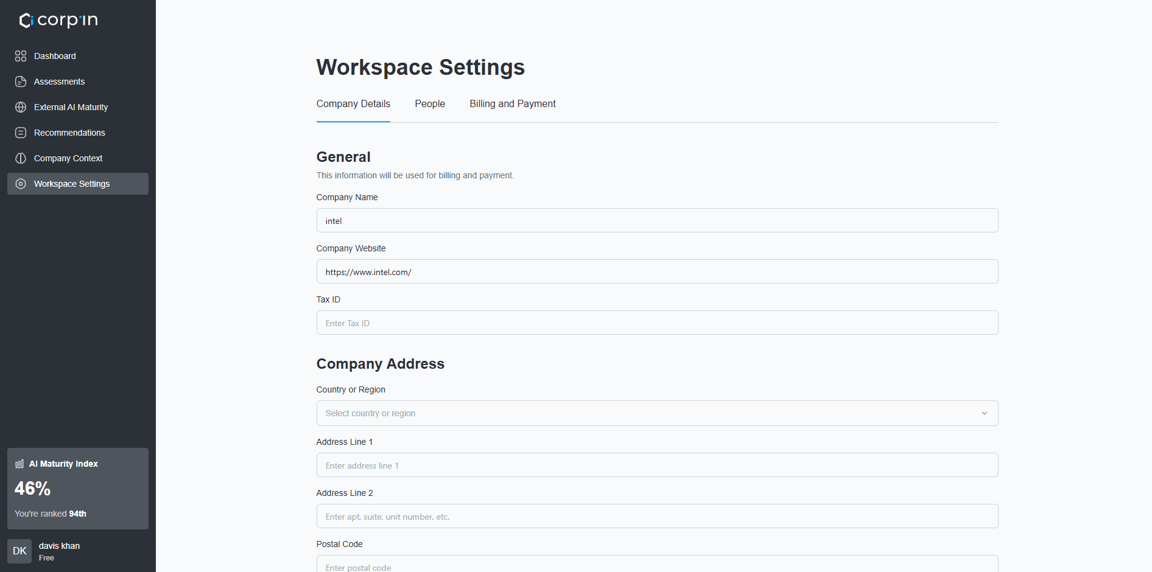The width and height of the screenshot is (1152, 572).
Task: Open Recommendations in the sidebar
Action: point(78,133)
